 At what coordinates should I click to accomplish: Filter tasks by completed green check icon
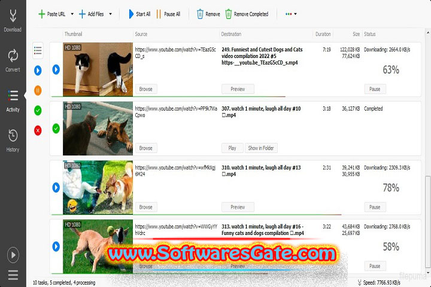click(38, 111)
